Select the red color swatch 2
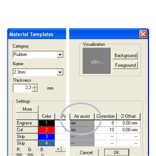156x156 pixels. [x=47, y=130]
